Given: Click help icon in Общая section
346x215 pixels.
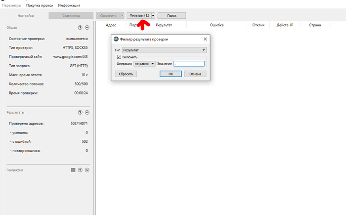Looking at the screenshot, I should [x=80, y=28].
